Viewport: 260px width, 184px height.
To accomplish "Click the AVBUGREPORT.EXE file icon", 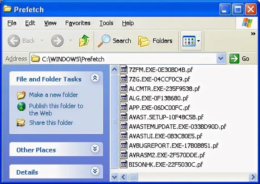I will (124, 145).
